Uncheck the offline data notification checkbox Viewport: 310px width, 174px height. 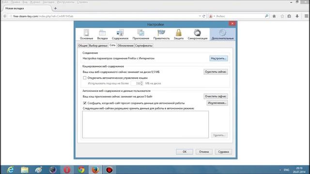(85, 103)
